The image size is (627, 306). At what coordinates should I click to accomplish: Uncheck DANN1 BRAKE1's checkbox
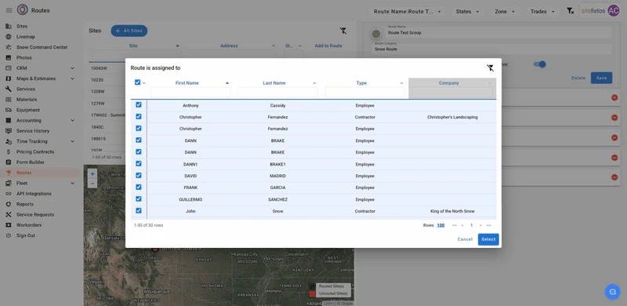[x=139, y=163]
